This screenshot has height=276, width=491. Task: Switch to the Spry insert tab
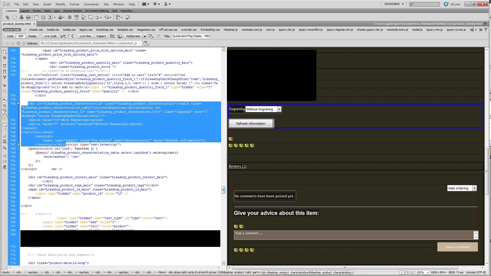tap(57, 11)
